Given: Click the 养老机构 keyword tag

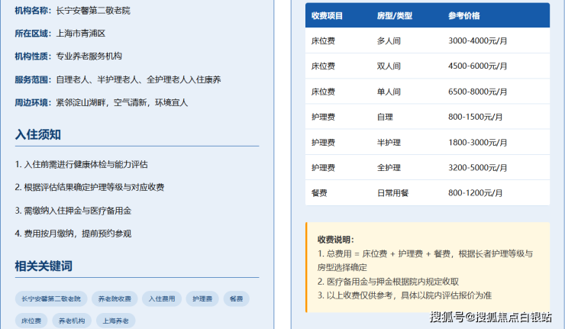Looking at the screenshot, I should (72, 321).
